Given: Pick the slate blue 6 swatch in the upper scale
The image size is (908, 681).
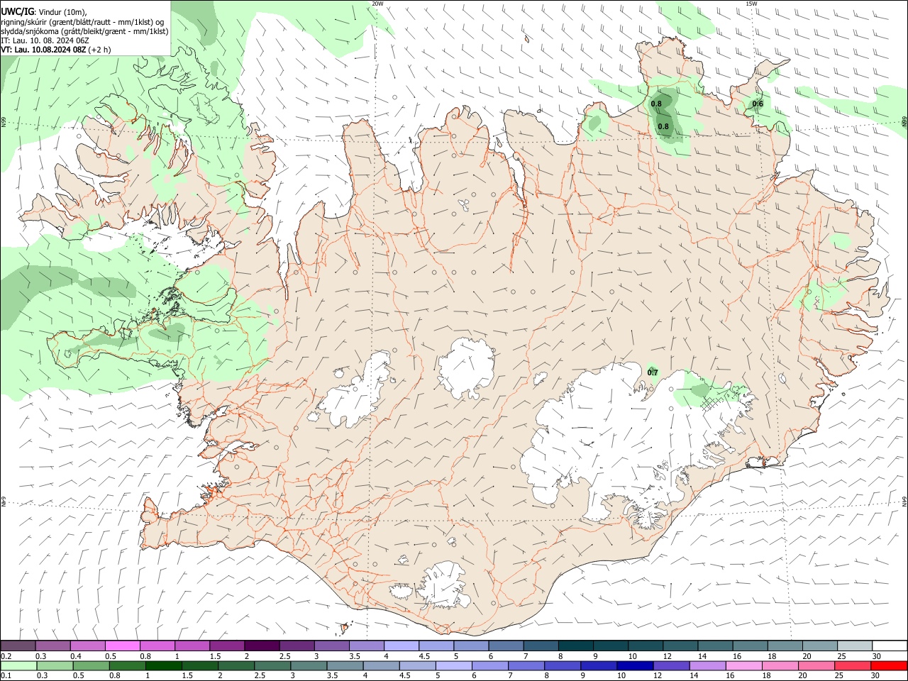Looking at the screenshot, I should (x=506, y=646).
